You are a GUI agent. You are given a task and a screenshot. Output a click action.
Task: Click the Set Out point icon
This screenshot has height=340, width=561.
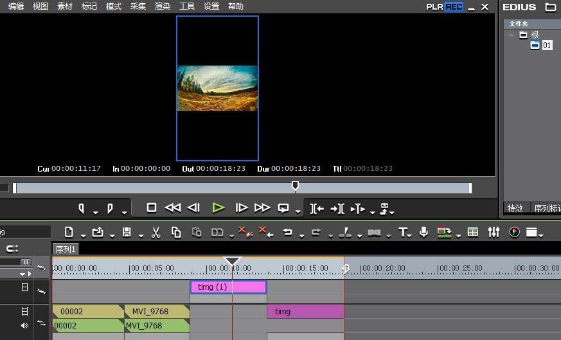(x=110, y=208)
